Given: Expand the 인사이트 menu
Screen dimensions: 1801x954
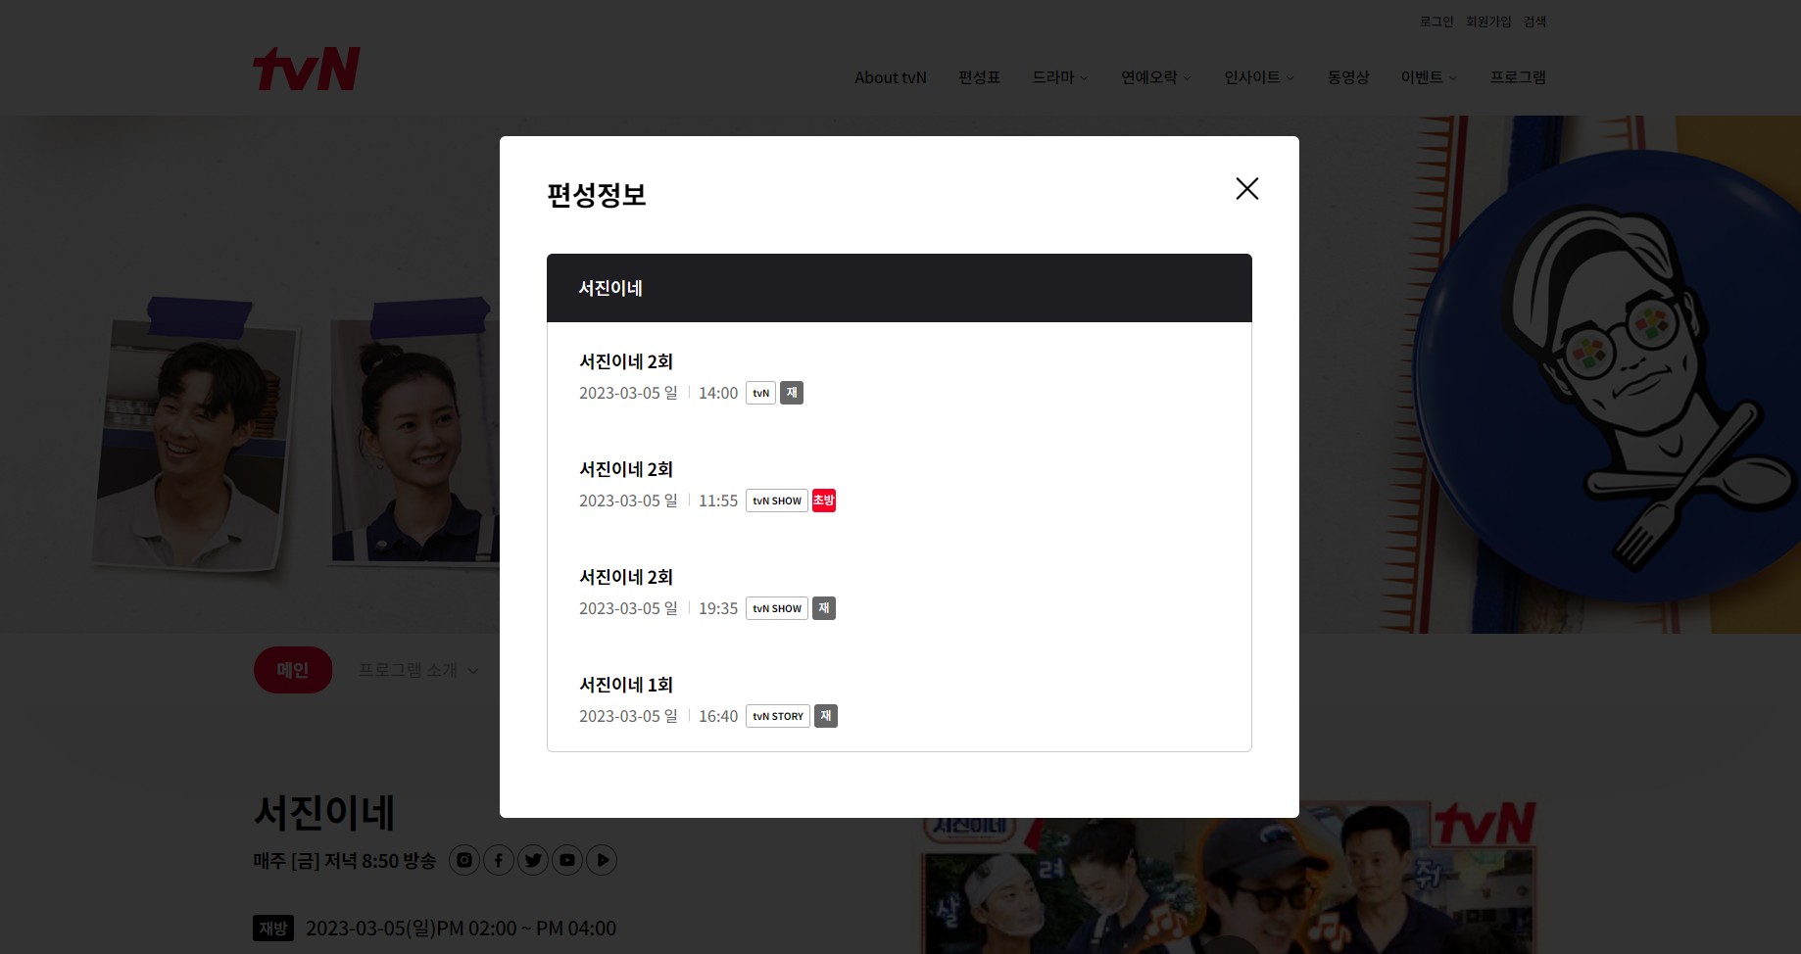Looking at the screenshot, I should tap(1259, 77).
